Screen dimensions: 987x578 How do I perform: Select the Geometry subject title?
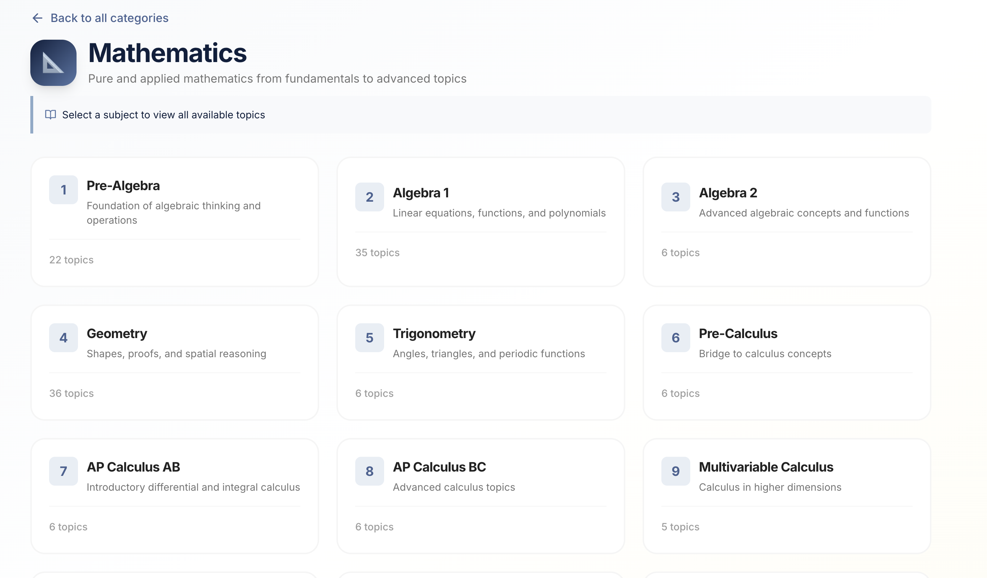117,333
